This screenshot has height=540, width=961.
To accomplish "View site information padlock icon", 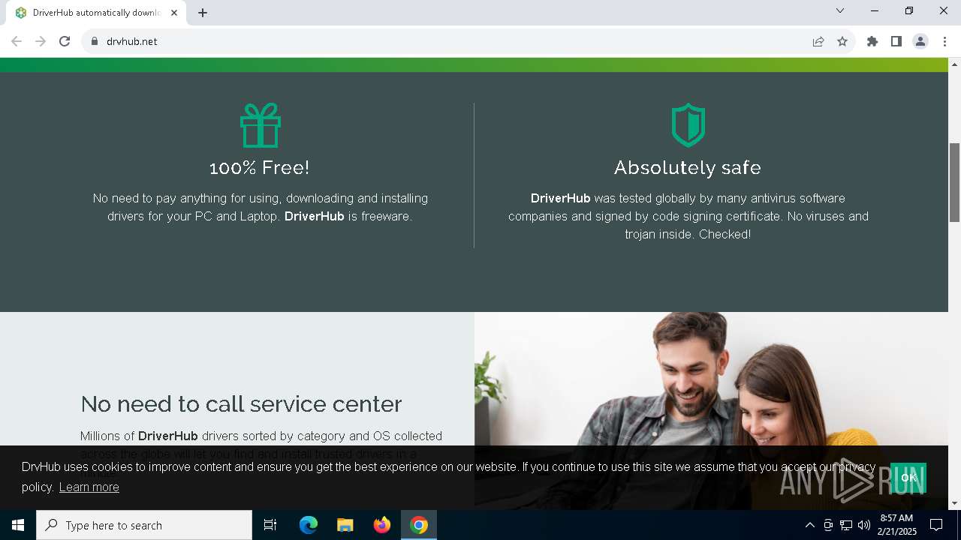I will pyautogui.click(x=95, y=41).
